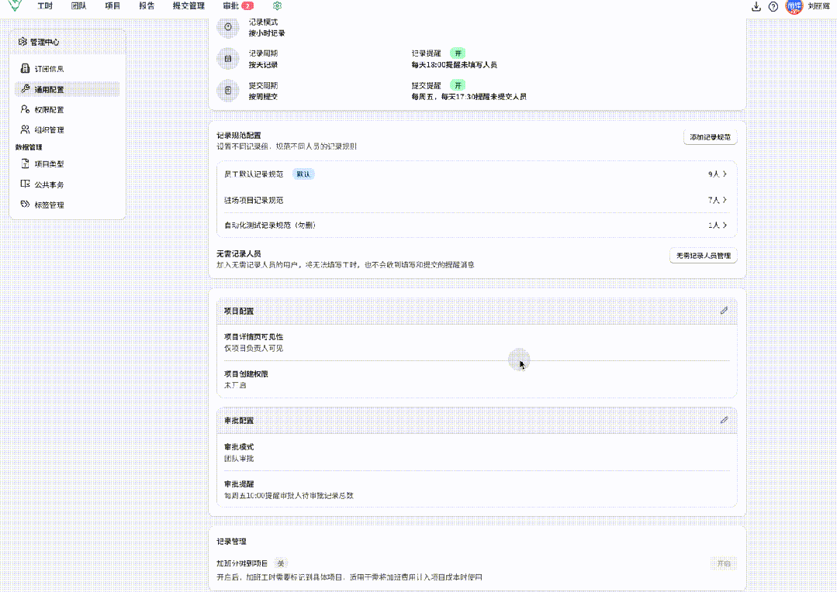Click the 项目类型 document icon
837x592 pixels.
(25, 163)
